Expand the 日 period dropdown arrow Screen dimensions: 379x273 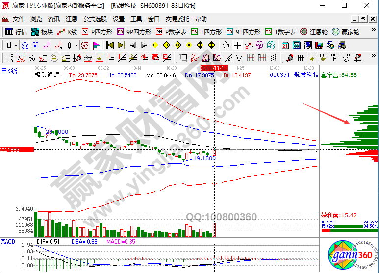tap(16, 45)
